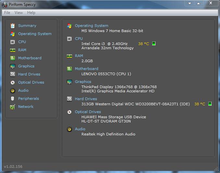
Task: Select Optical Drives in the sidebar
Action: pyautogui.click(x=31, y=82)
